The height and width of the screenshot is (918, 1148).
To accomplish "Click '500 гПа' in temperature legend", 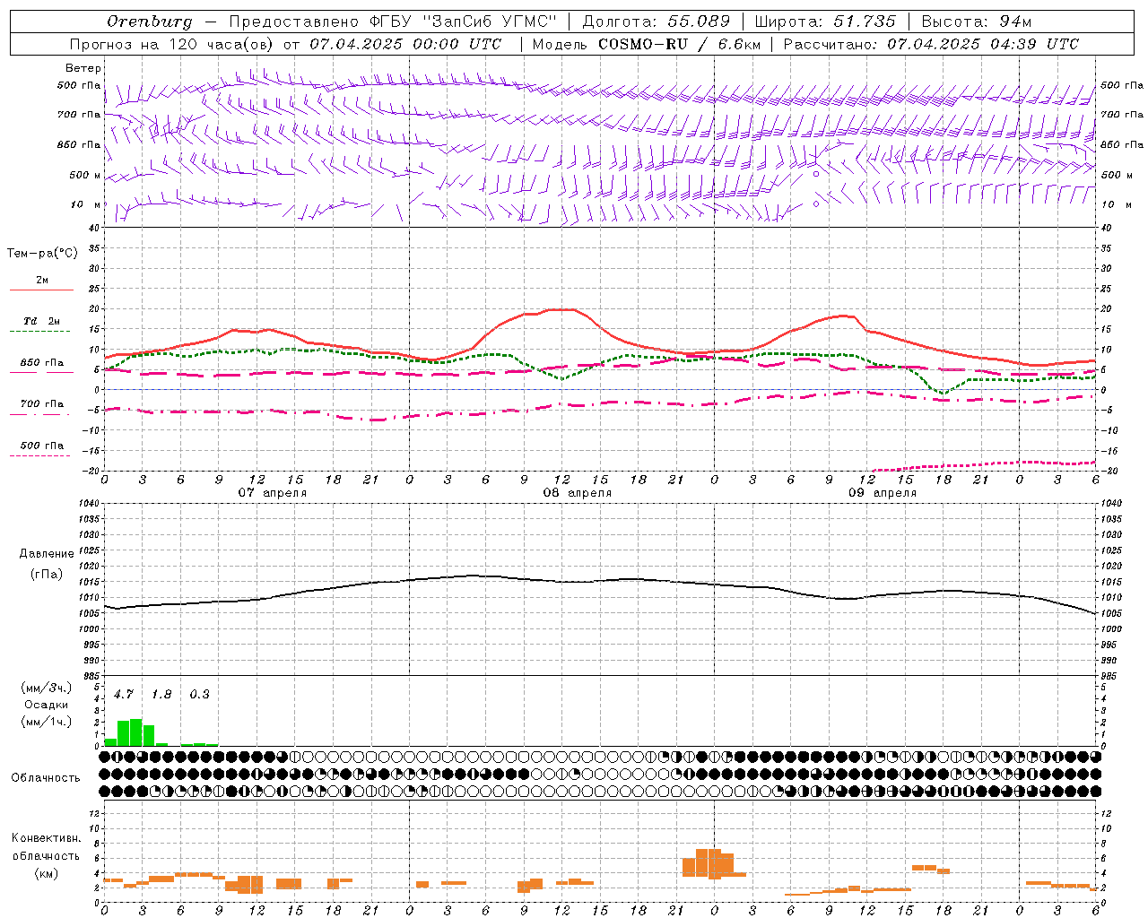I will pyautogui.click(x=42, y=446).
